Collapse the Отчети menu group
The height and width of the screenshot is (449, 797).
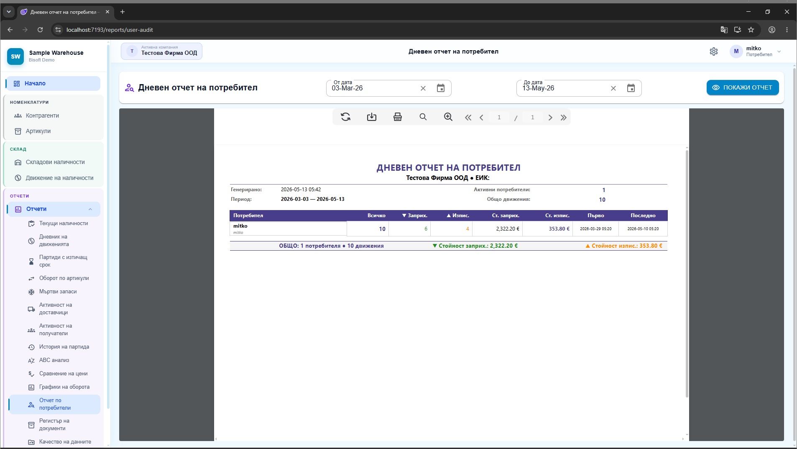(x=54, y=209)
